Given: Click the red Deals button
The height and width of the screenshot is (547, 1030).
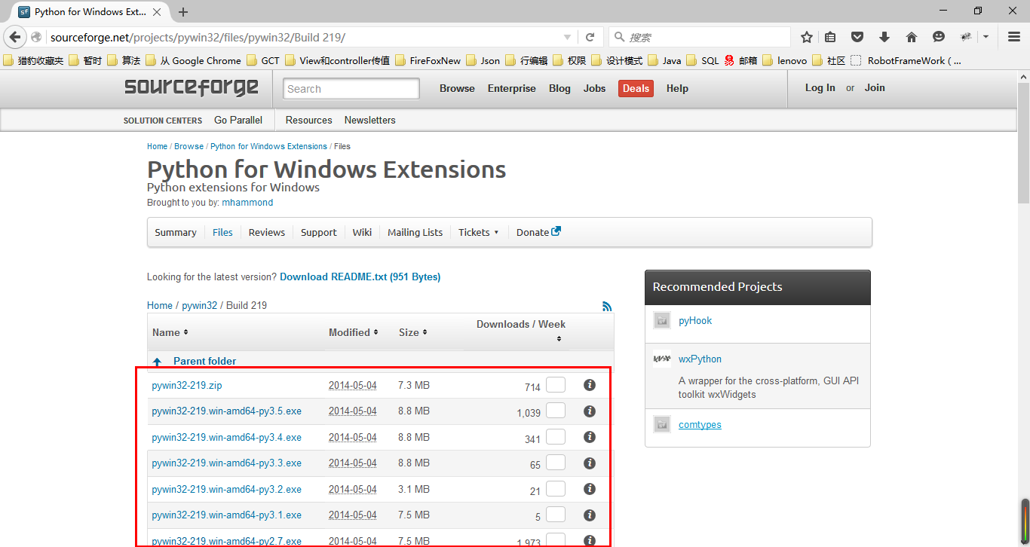Looking at the screenshot, I should coord(636,88).
